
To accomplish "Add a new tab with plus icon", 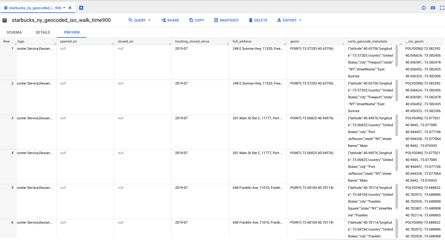I will (x=81, y=8).
